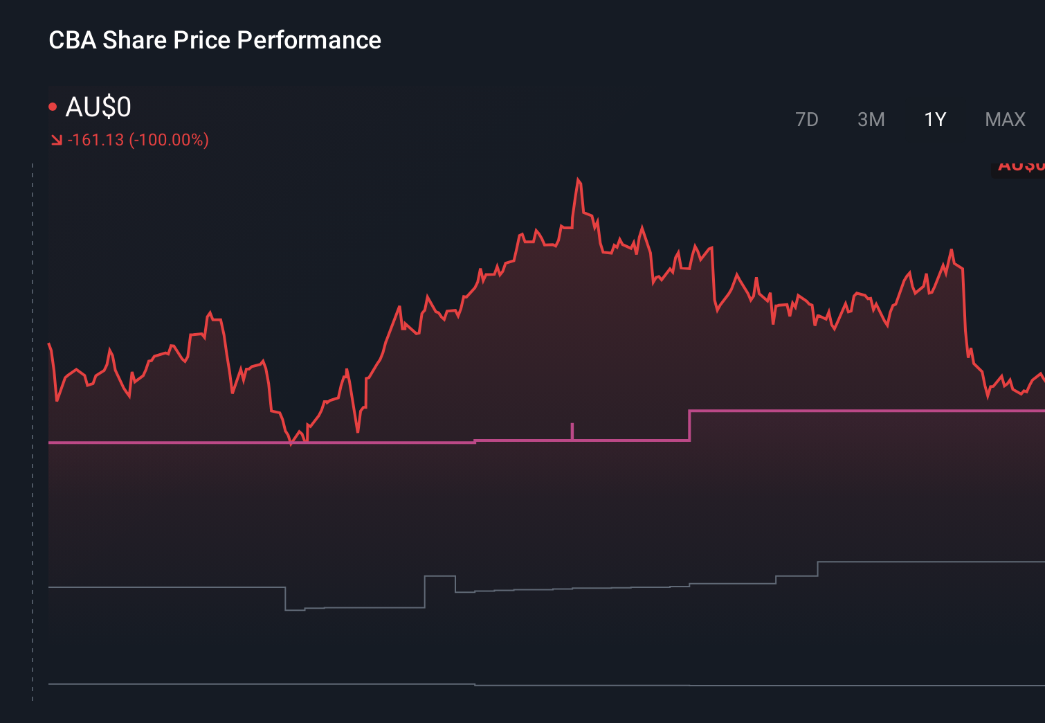Click the downward trend arrow icon

[x=56, y=139]
